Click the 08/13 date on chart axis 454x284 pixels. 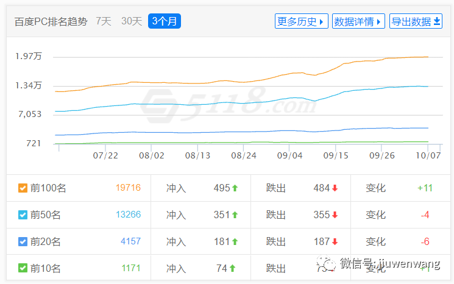pos(197,156)
